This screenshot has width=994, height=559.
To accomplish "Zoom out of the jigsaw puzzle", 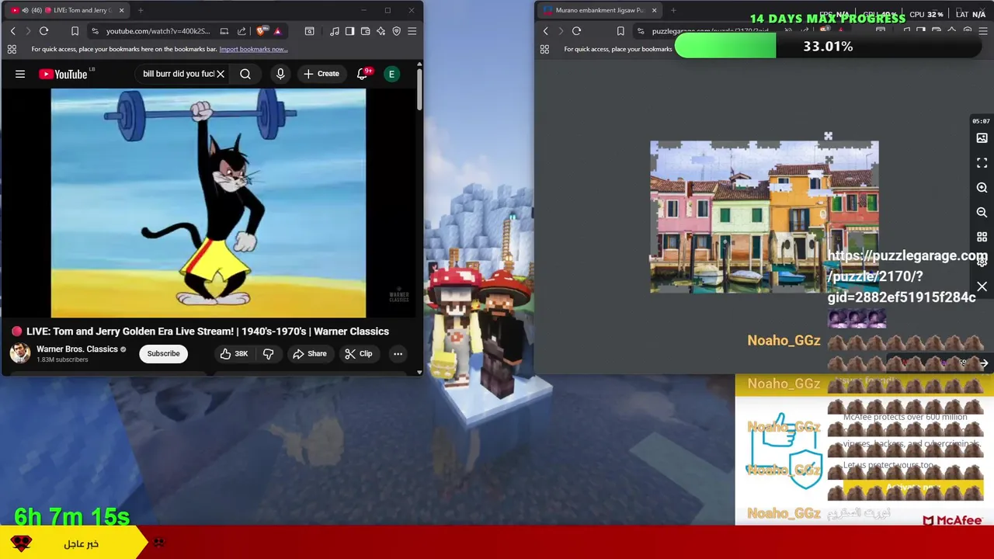I will (x=982, y=213).
